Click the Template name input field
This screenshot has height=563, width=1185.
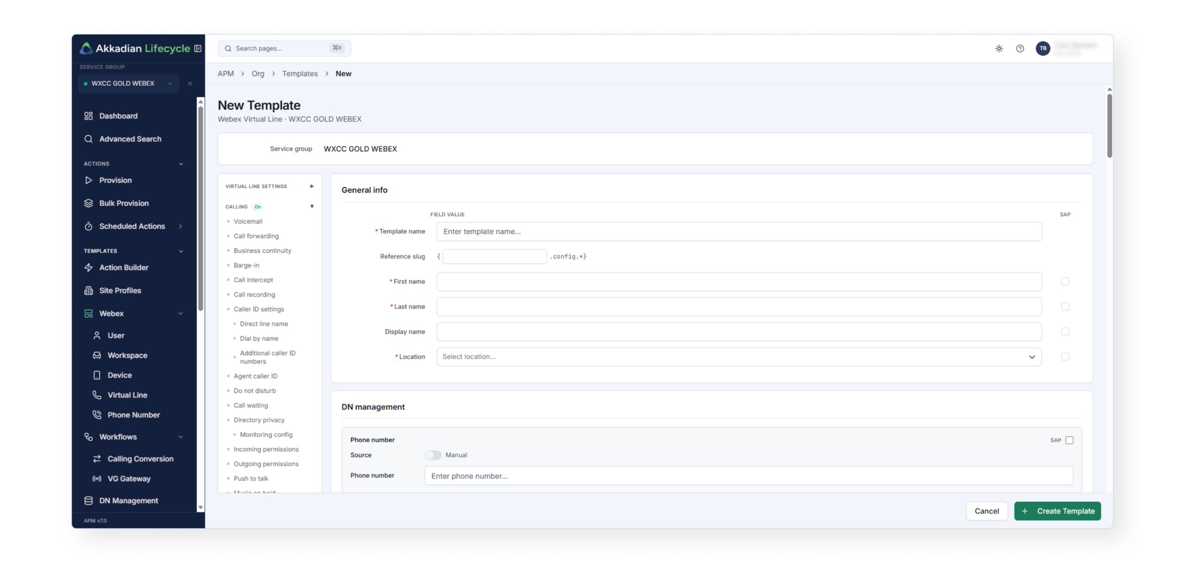[x=739, y=231]
